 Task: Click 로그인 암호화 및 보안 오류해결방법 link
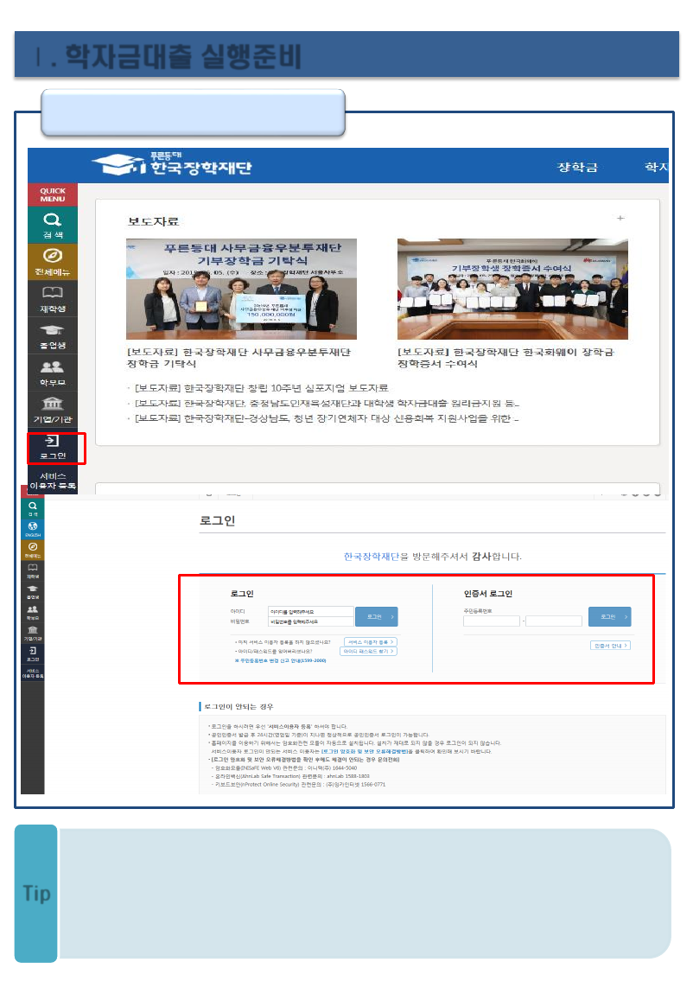click(365, 751)
